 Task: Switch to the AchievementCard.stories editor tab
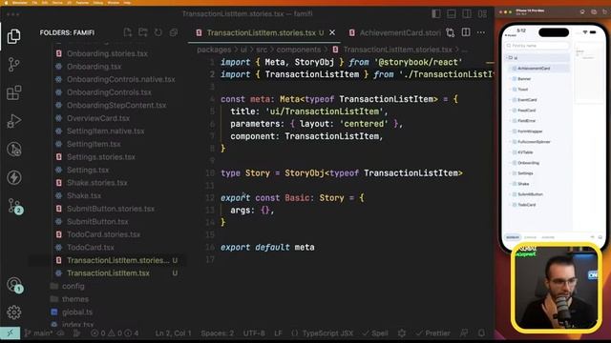click(x=396, y=32)
